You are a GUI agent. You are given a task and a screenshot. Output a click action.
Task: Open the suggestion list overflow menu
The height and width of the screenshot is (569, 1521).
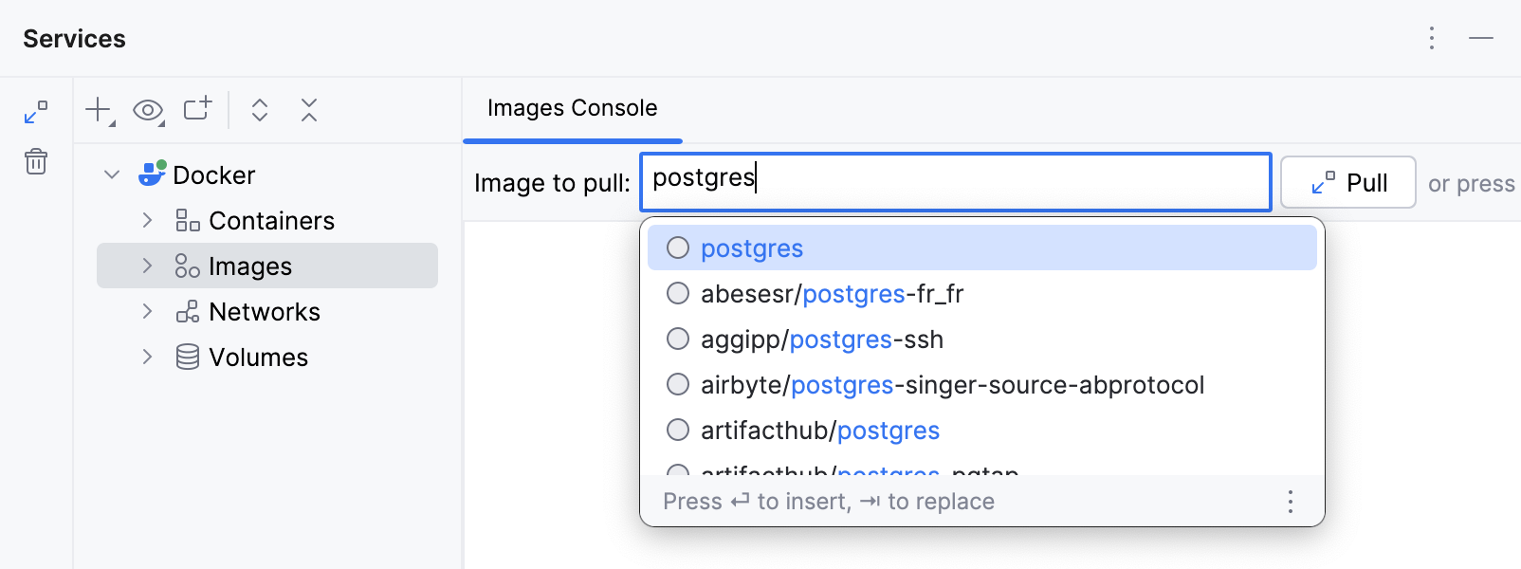point(1291,501)
